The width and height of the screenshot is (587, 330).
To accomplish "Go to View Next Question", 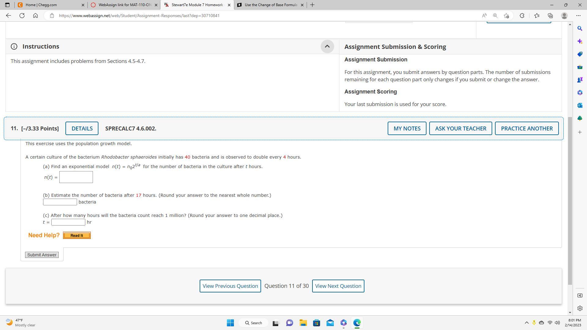I will (338, 286).
